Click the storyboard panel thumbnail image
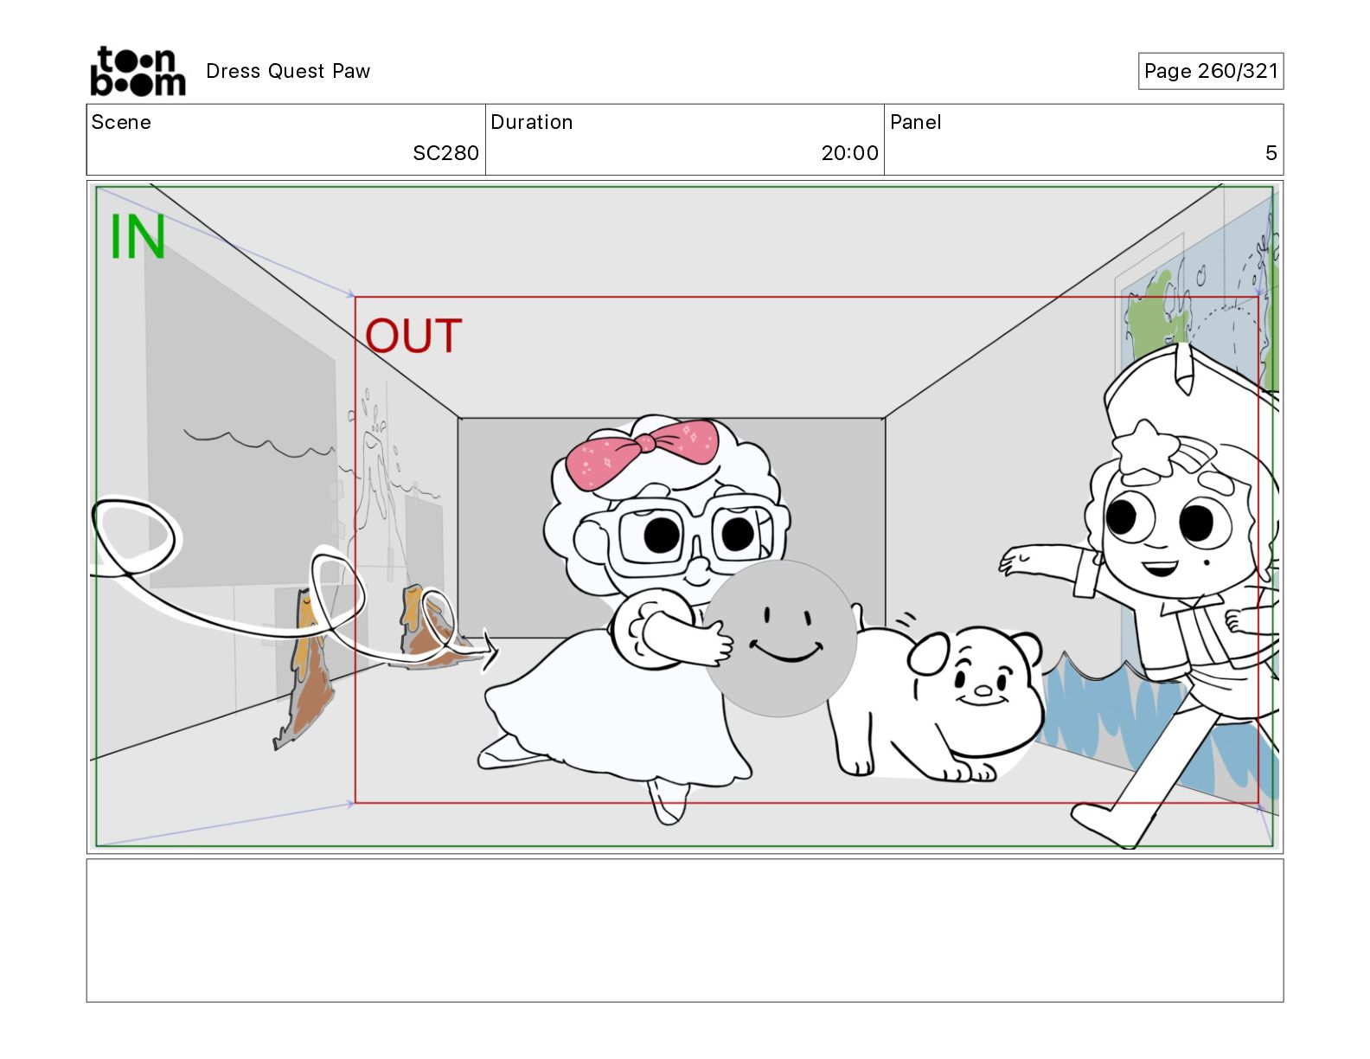This screenshot has width=1370, height=1059. tap(685, 517)
